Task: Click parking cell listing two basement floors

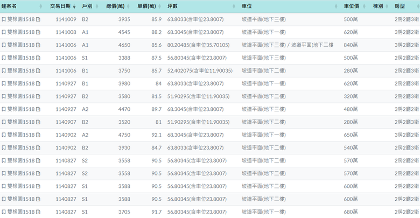Action: [x=288, y=45]
